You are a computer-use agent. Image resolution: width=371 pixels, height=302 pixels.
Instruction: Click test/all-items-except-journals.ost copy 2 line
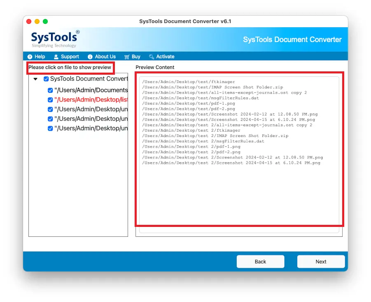click(x=224, y=93)
